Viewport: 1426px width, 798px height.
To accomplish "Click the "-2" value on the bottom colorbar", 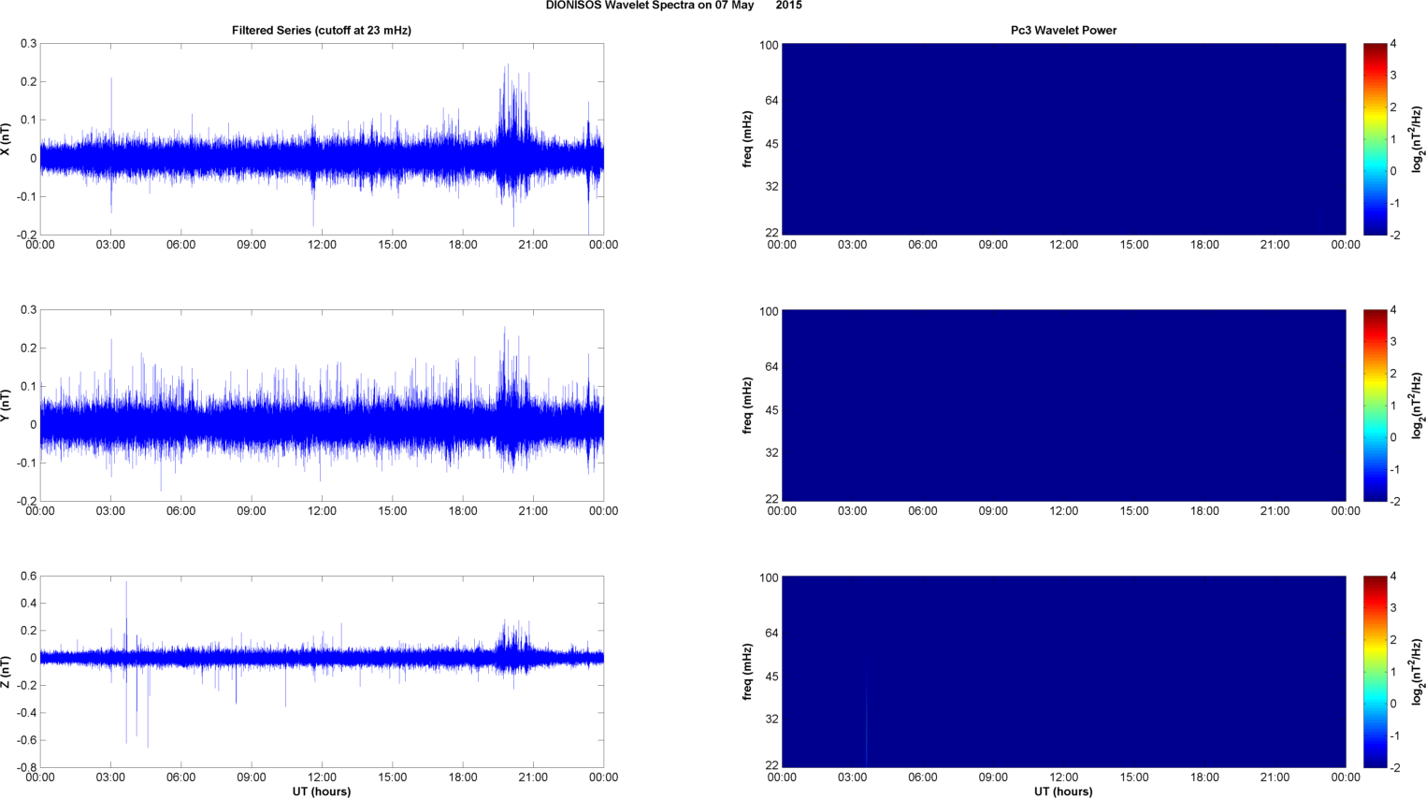I will [x=1394, y=768].
